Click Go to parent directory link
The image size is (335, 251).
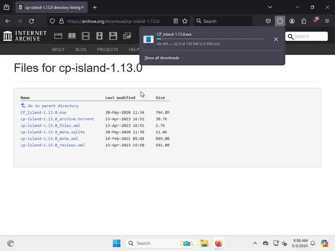click(53, 106)
